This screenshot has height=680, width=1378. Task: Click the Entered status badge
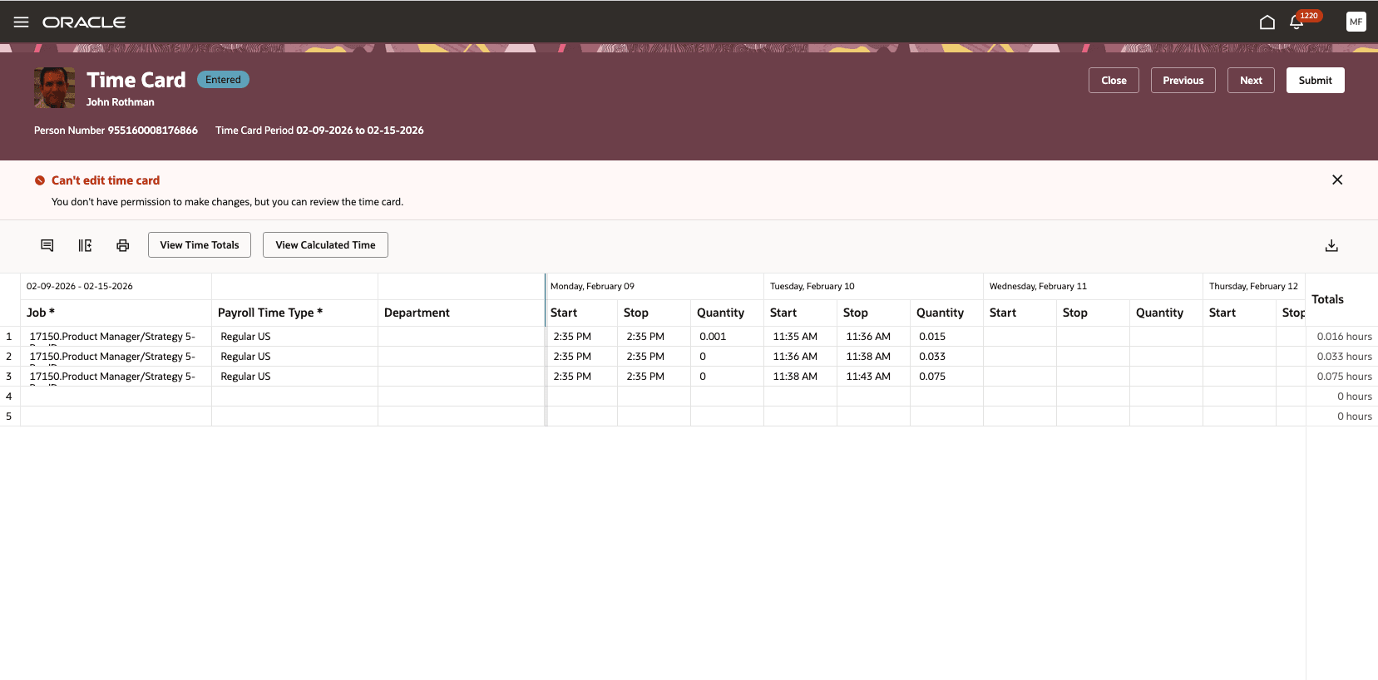[223, 80]
